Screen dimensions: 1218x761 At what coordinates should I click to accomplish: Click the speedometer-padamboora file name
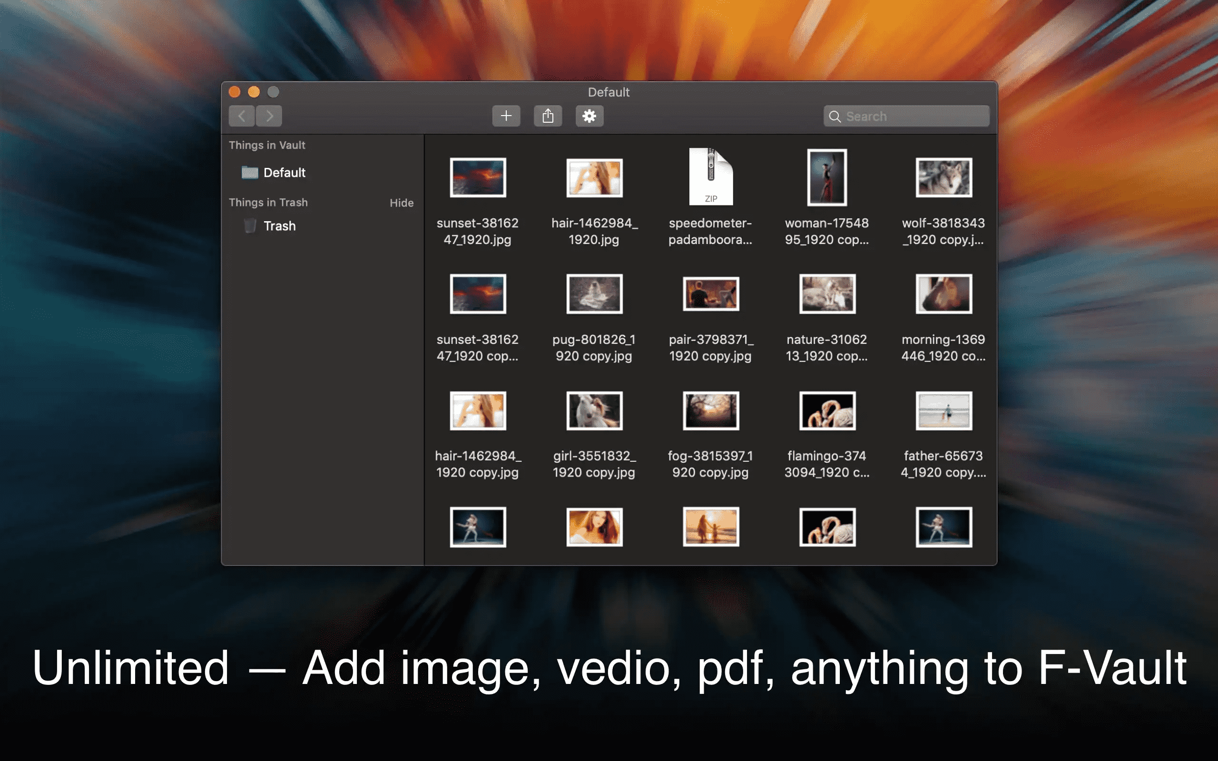pos(710,231)
